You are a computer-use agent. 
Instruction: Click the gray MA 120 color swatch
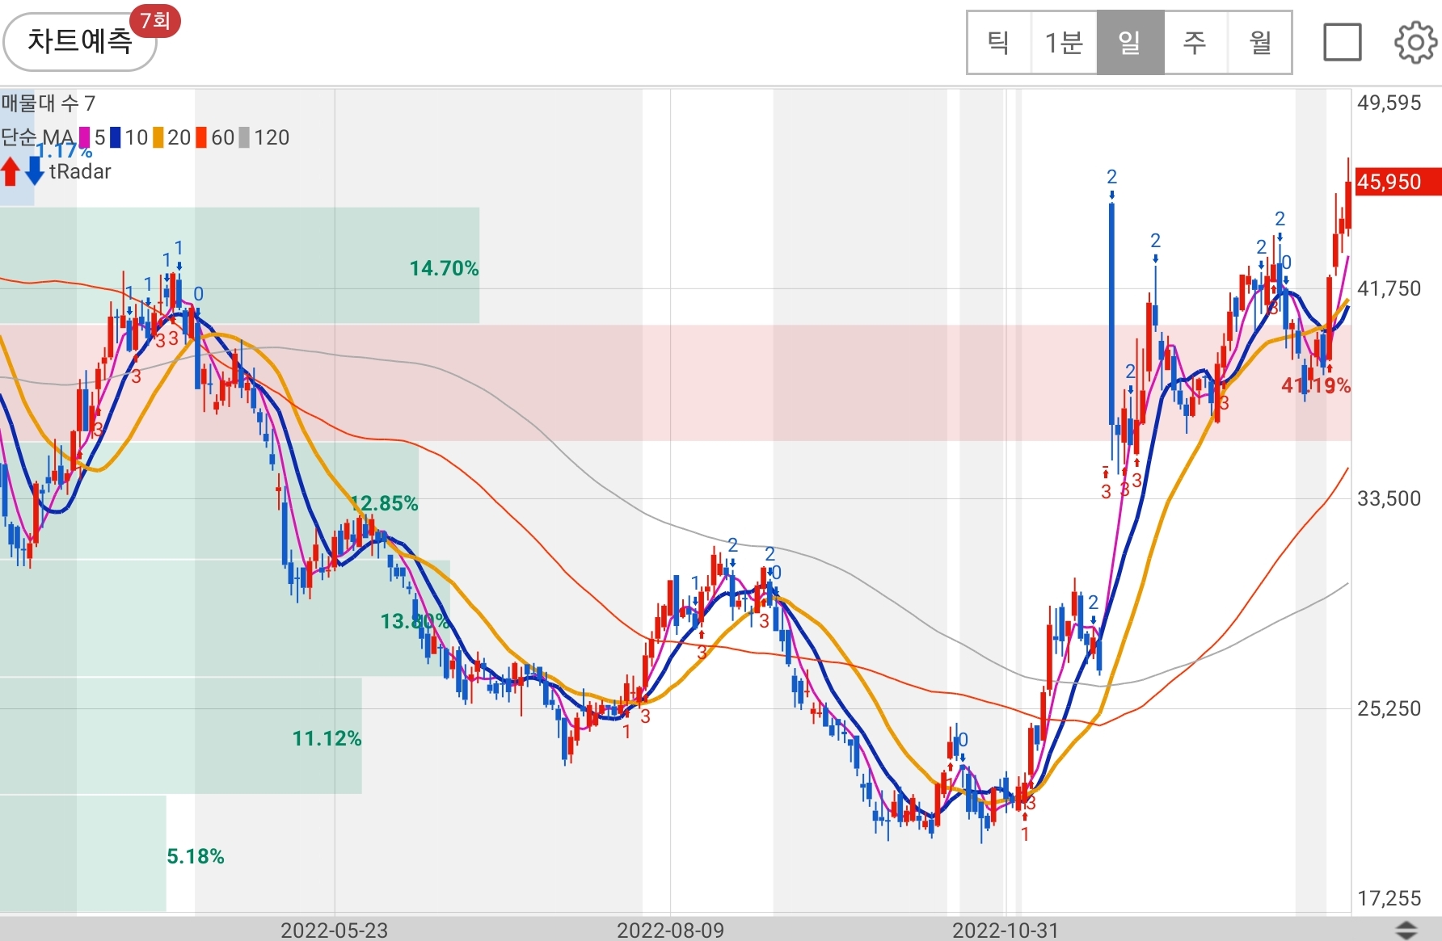click(244, 138)
